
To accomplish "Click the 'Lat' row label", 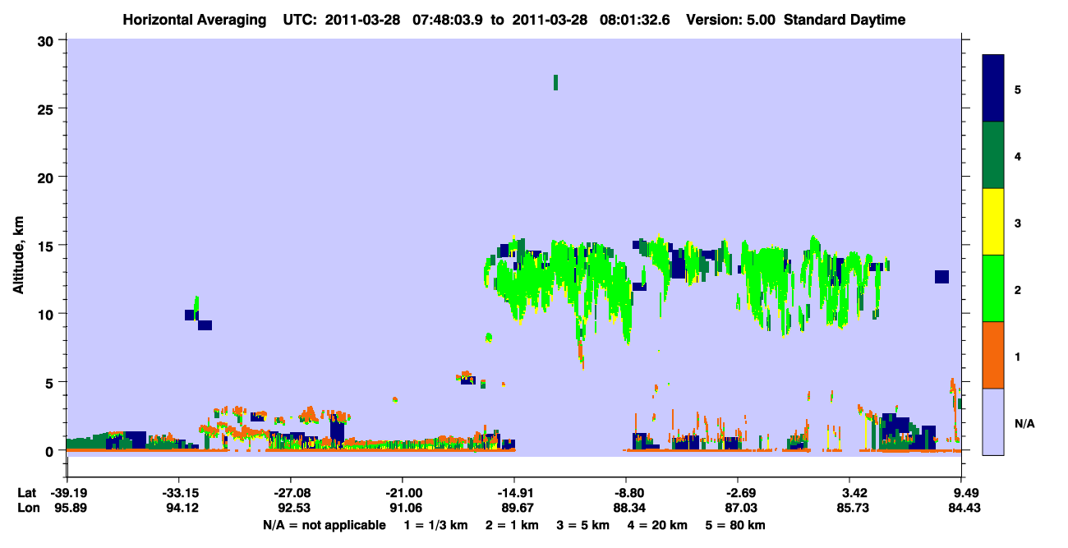I will click(x=26, y=493).
